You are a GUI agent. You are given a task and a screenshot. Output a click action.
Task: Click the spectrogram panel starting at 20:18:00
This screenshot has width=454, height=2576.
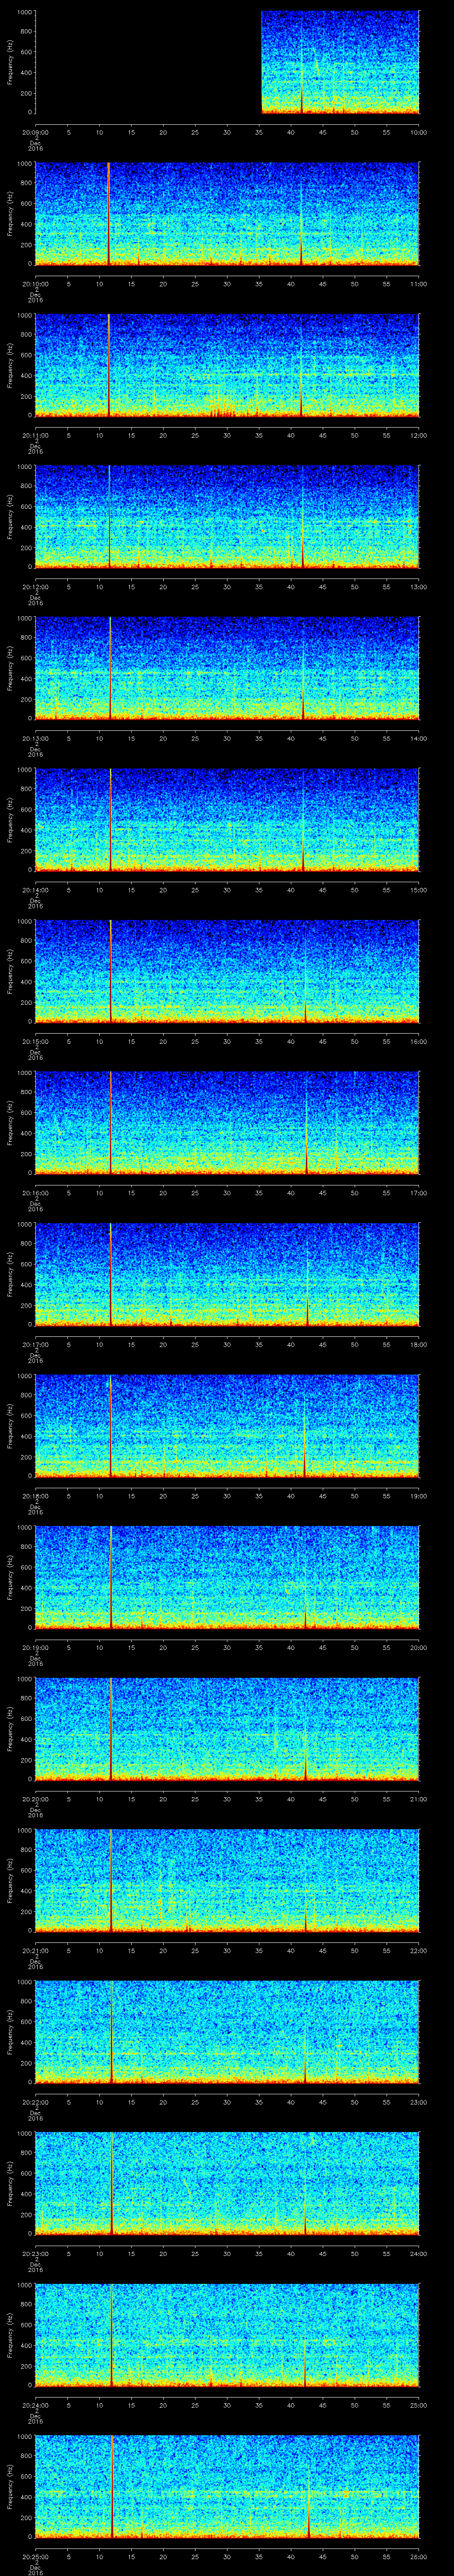tap(227, 1426)
